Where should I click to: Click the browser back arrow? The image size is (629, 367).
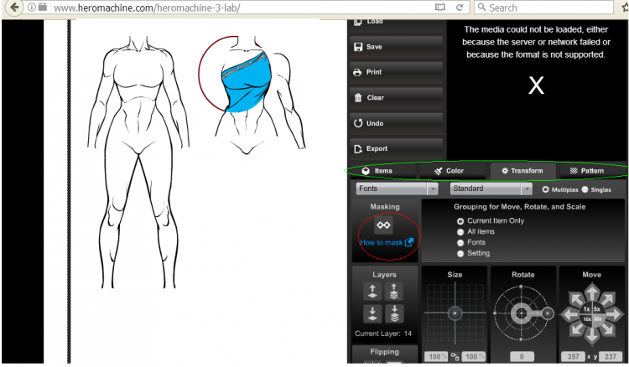tap(13, 8)
